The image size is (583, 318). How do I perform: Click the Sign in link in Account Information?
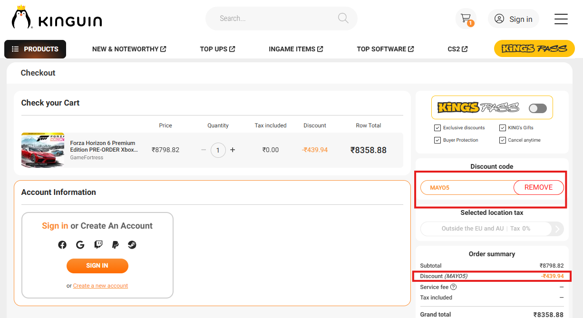(x=55, y=226)
